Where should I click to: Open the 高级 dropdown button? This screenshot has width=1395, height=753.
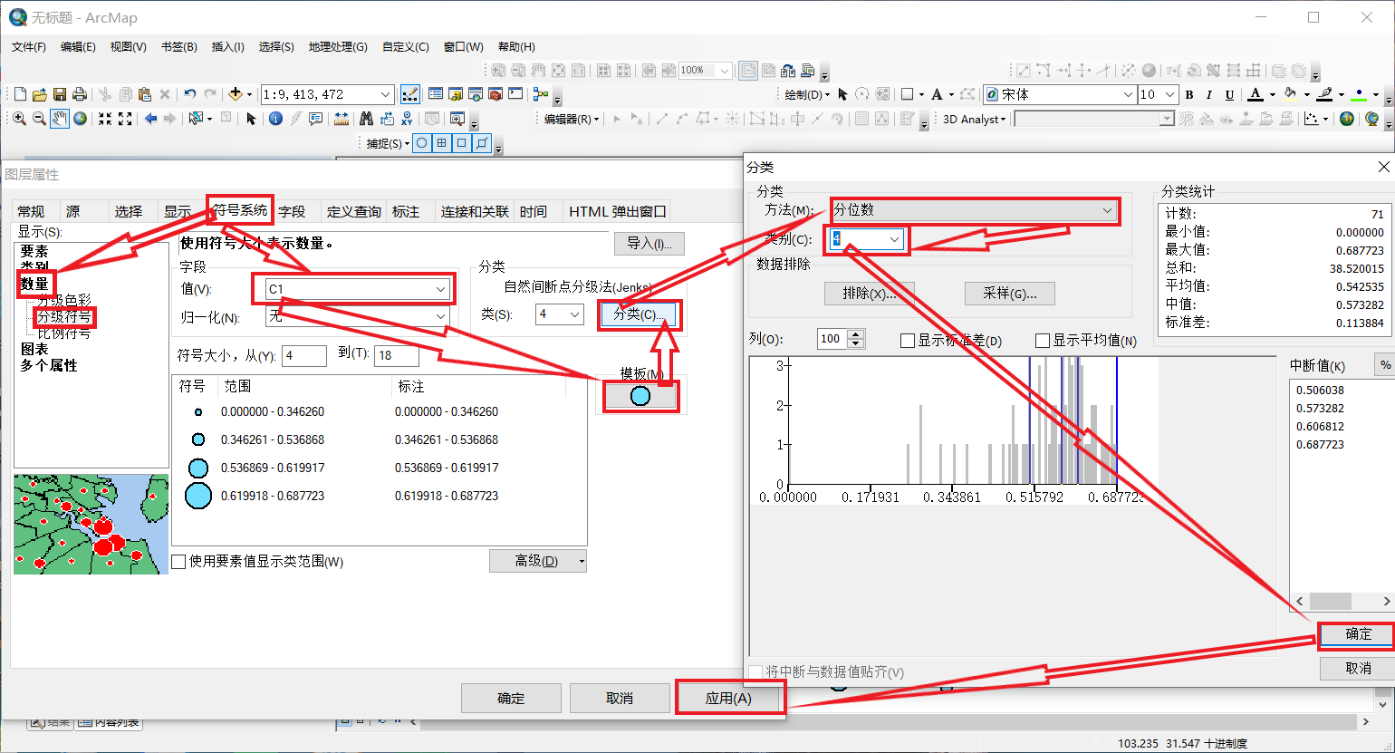[537, 561]
